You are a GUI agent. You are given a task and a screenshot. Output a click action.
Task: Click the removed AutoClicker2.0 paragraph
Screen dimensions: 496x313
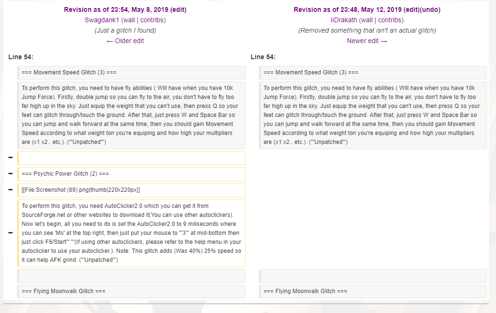pyautogui.click(x=131, y=233)
